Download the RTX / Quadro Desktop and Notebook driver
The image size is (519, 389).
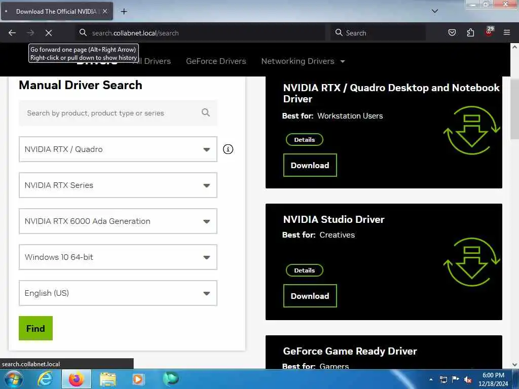(310, 165)
